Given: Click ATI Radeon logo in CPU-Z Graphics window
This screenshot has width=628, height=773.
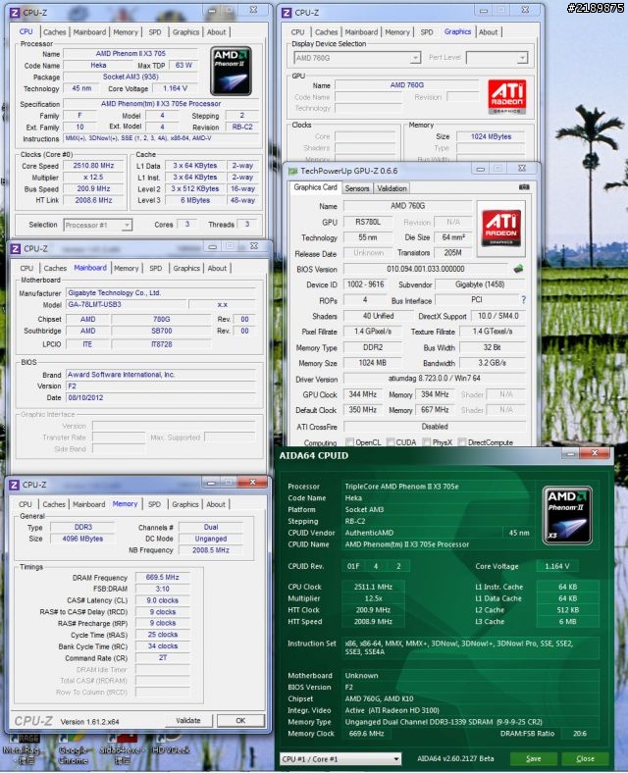Looking at the screenshot, I should pyautogui.click(x=506, y=96).
